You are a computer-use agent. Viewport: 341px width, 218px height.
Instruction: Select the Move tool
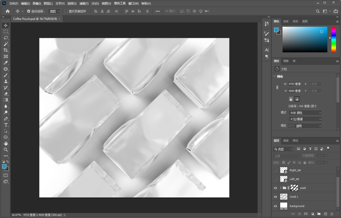click(x=6, y=25)
